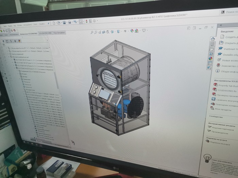238x178 pixels.
Task: Click the Print icon
Action: pos(70,22)
